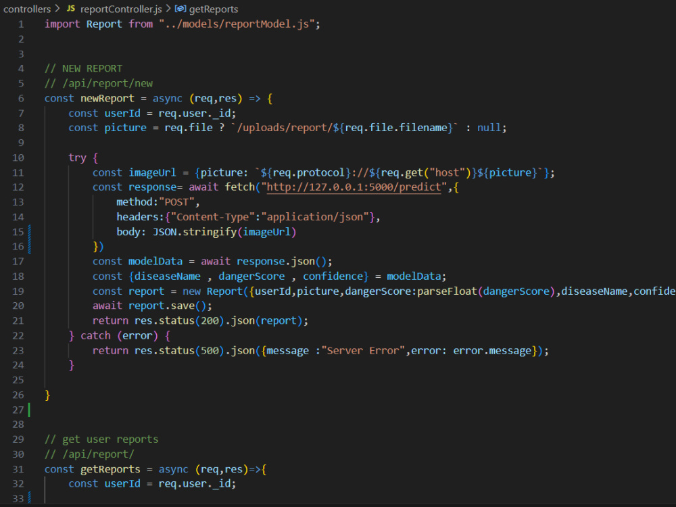Click the "500" status code
This screenshot has width=676, height=507.
pos(210,351)
